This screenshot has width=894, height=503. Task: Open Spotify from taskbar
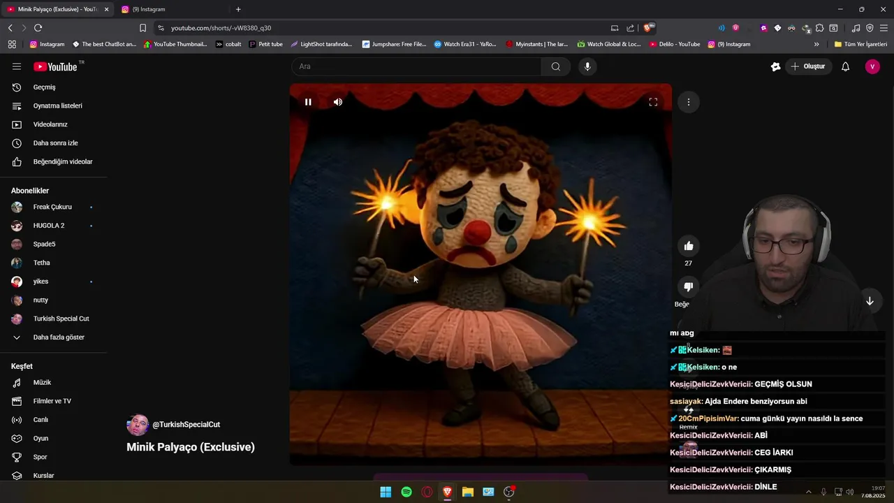pyautogui.click(x=406, y=492)
